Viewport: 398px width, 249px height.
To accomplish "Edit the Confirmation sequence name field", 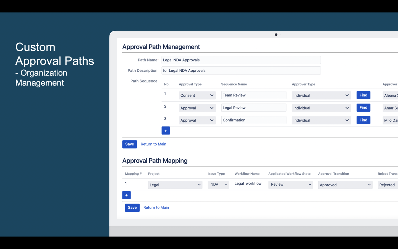I will tap(254, 120).
